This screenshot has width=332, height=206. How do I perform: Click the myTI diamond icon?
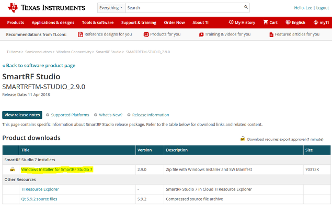pos(316,22)
